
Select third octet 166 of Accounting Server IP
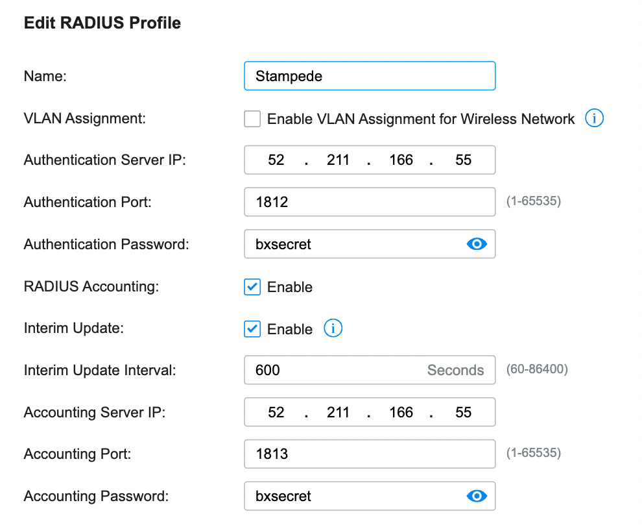[x=401, y=412]
